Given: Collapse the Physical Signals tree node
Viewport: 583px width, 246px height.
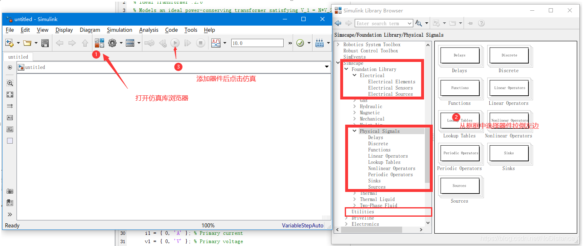Looking at the screenshot, I should tap(355, 131).
